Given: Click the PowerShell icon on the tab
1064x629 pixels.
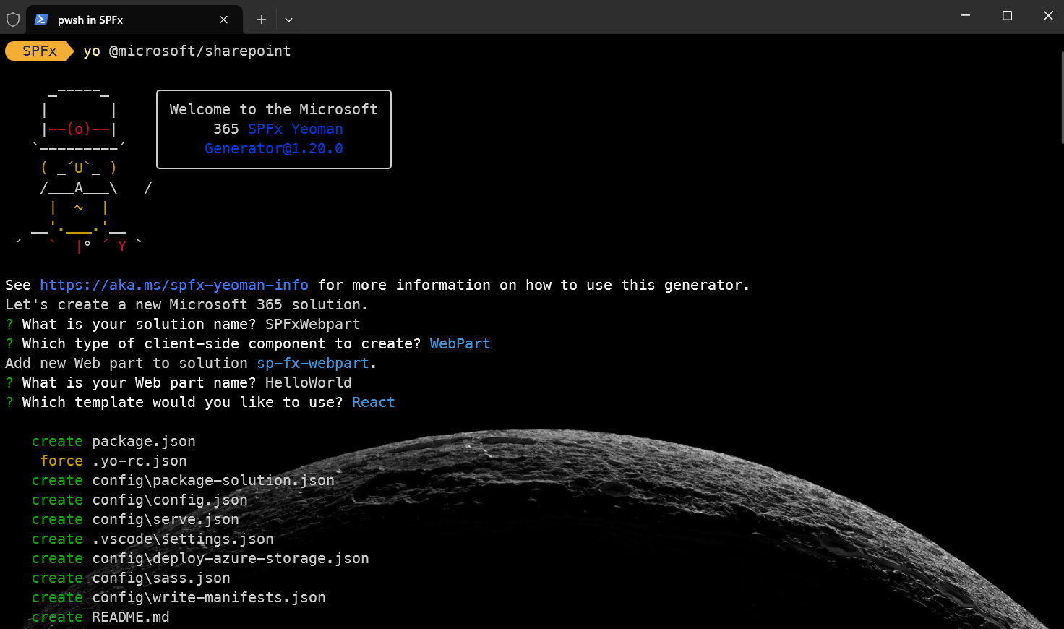Looking at the screenshot, I should click(42, 20).
